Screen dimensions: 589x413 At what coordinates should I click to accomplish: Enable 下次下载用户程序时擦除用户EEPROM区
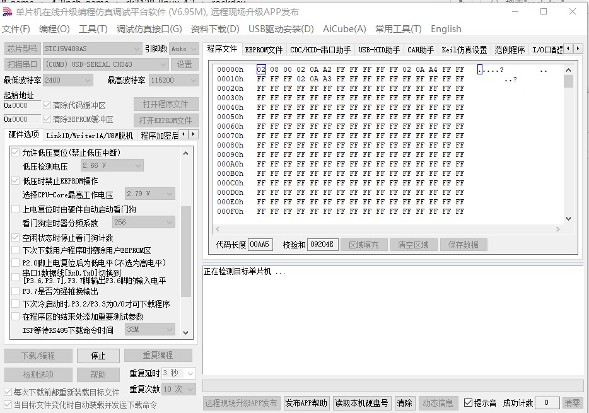tap(15, 250)
